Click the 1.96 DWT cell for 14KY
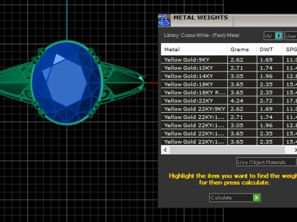The height and width of the screenshot is (222, 297). coord(270,76)
